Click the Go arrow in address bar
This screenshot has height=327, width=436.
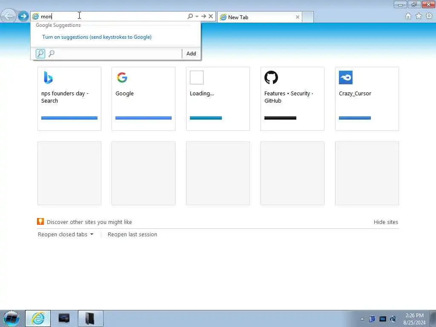(204, 17)
